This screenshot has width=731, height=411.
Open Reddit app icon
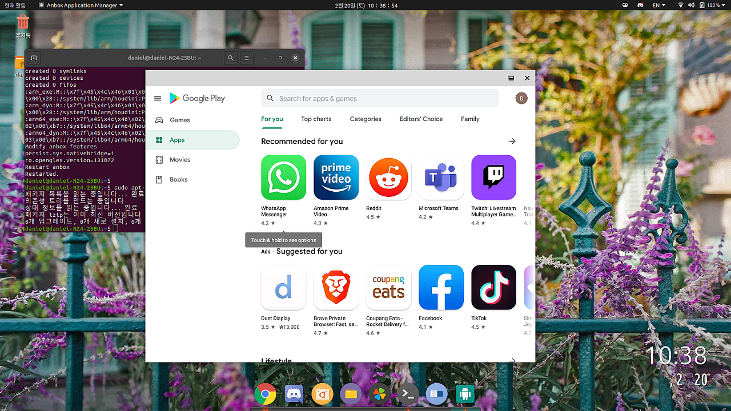pos(388,178)
